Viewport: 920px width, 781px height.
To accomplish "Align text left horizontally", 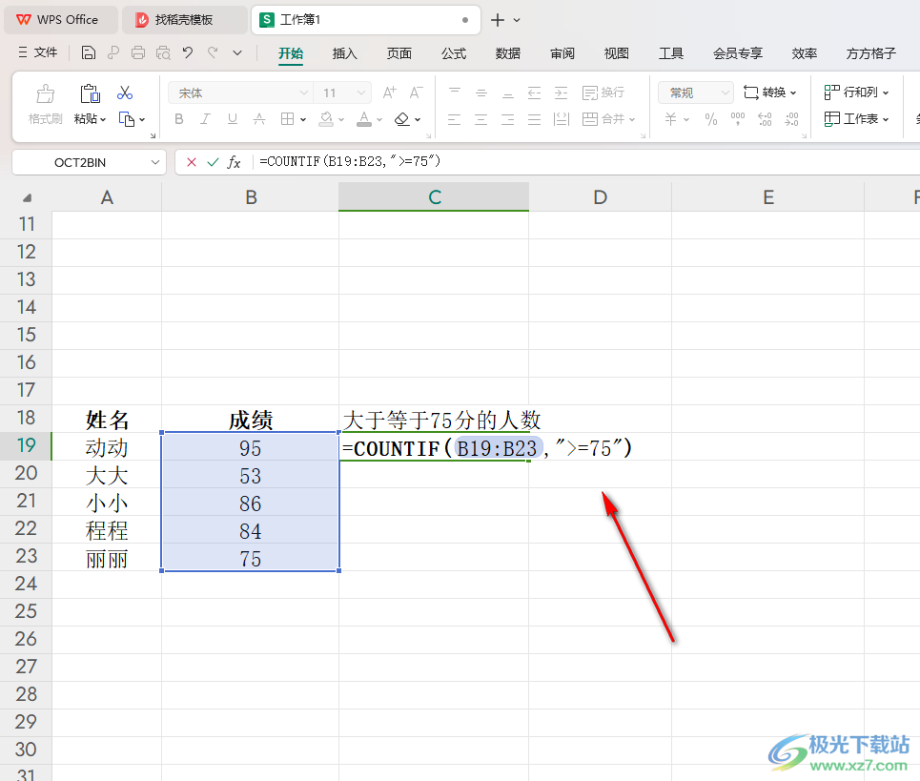I will pyautogui.click(x=454, y=120).
